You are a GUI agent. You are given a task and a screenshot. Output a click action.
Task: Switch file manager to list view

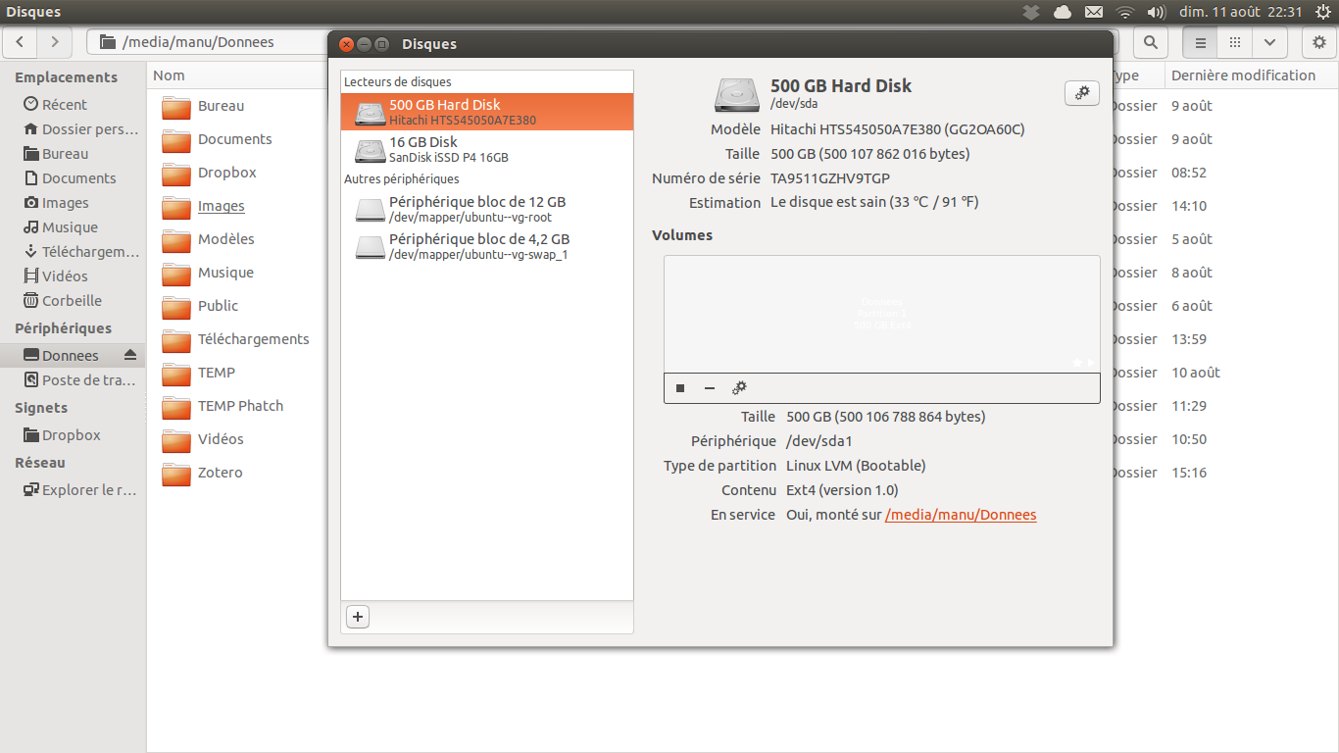1200,42
